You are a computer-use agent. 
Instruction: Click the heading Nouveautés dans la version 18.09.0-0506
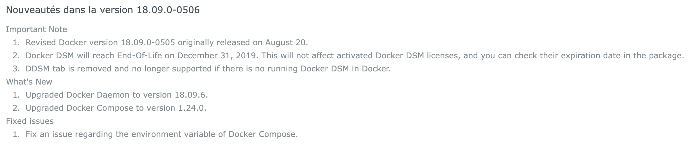[x=103, y=10]
